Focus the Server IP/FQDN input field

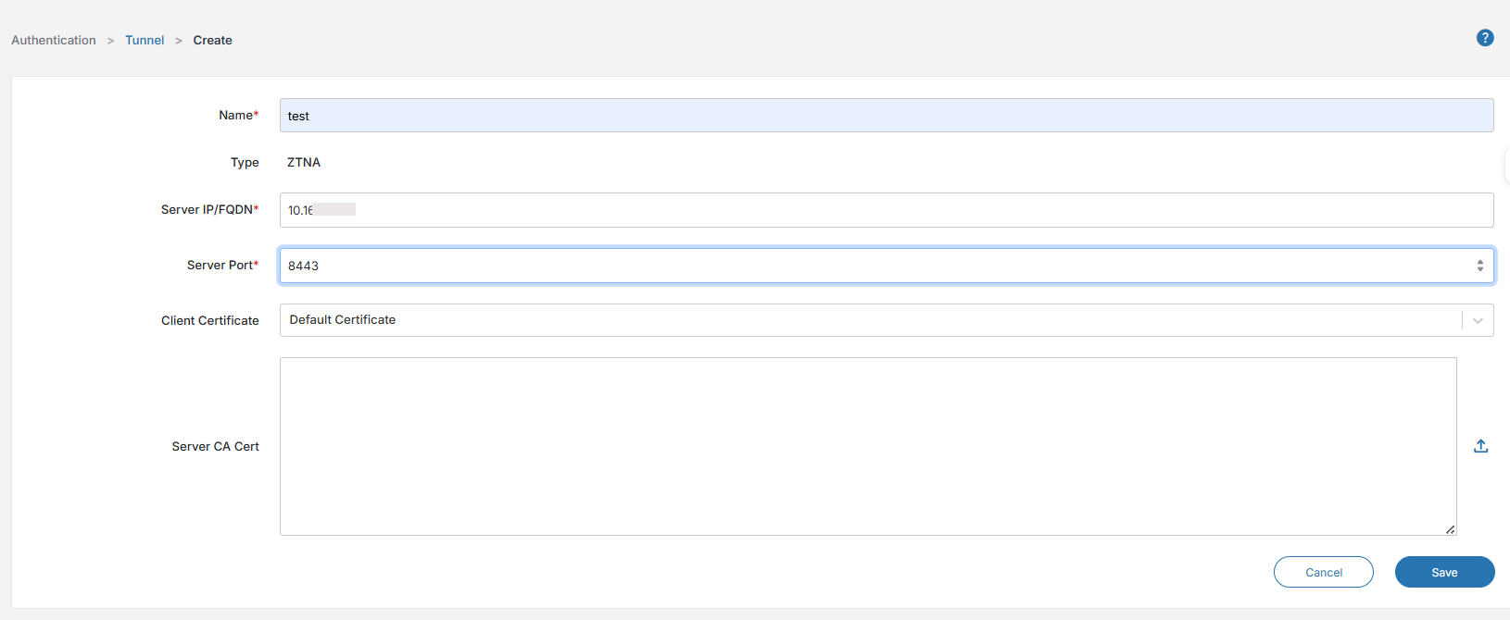(886, 210)
